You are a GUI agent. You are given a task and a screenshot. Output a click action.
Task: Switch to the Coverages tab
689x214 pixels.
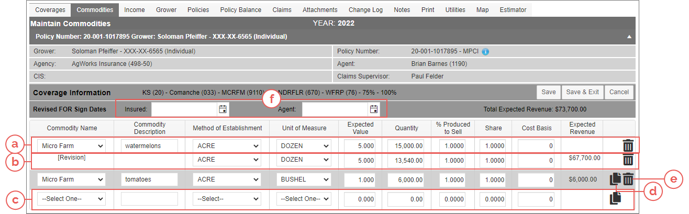coord(50,10)
